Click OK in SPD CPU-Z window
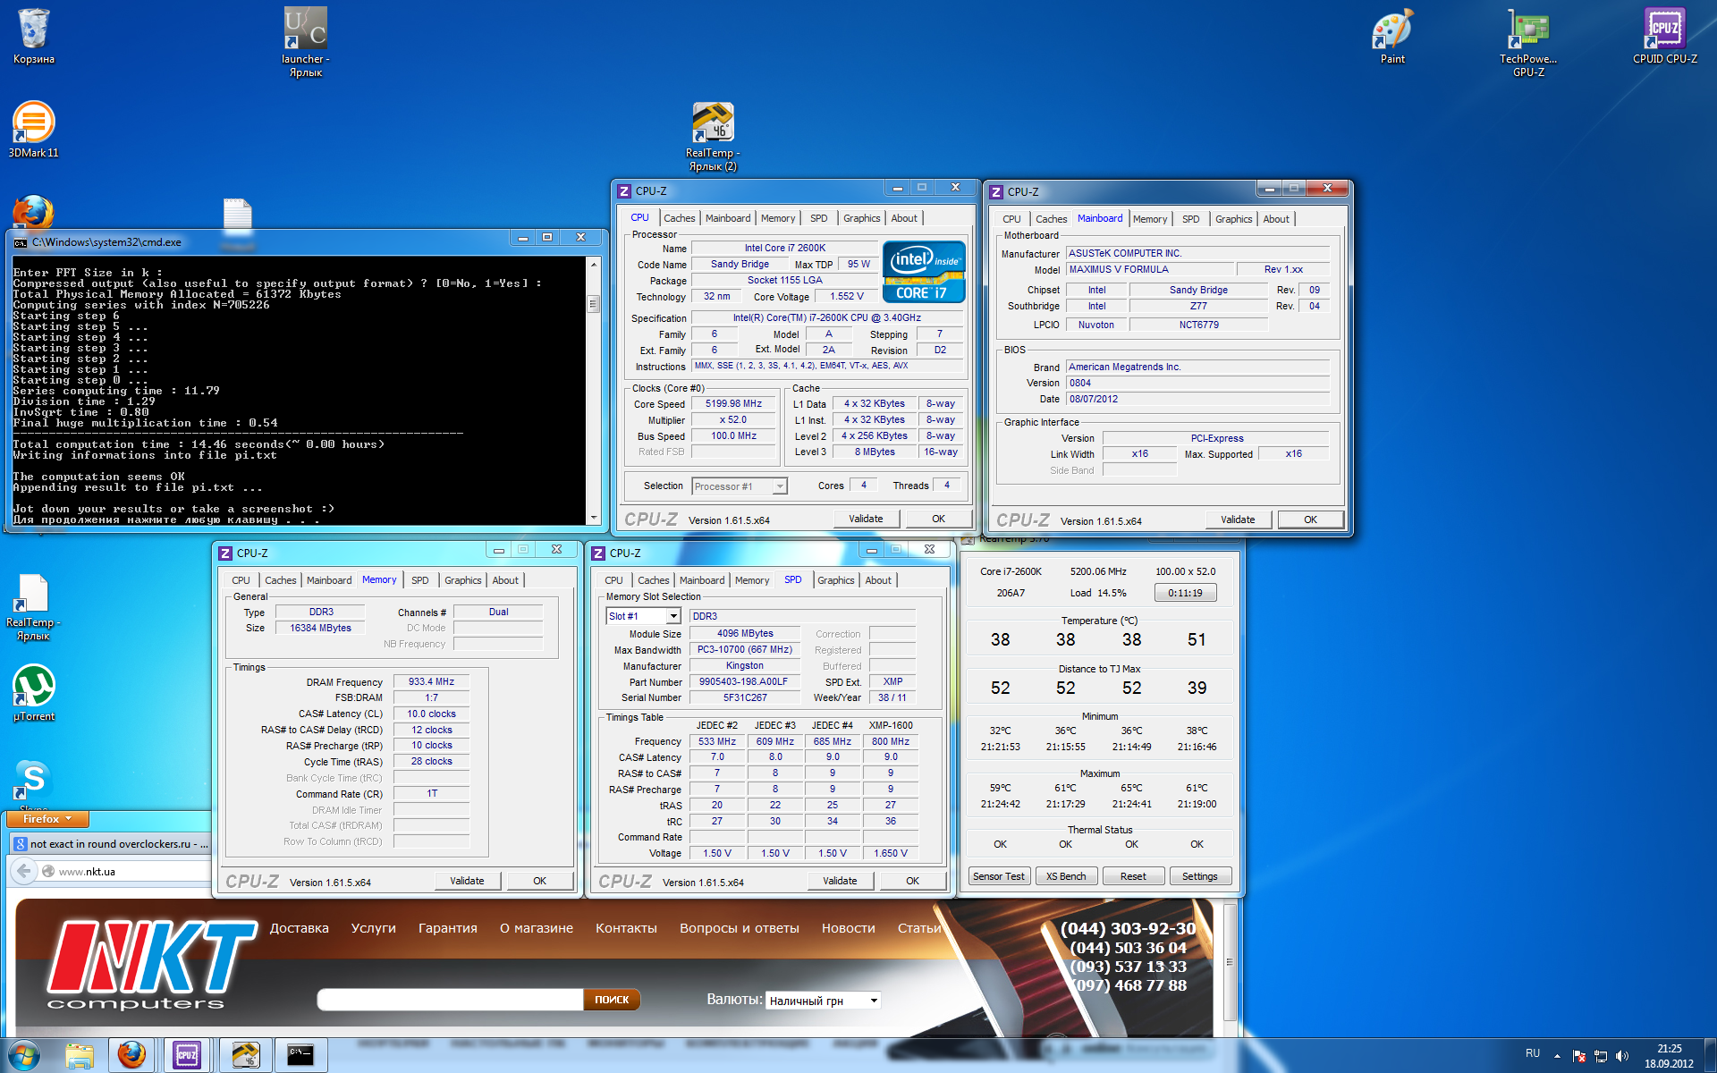The width and height of the screenshot is (1717, 1073). click(912, 881)
